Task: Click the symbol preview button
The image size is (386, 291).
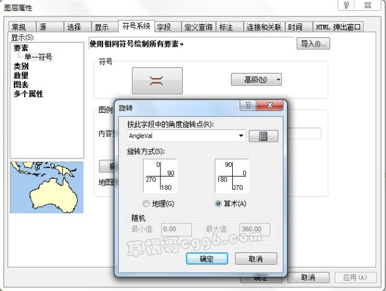Action: point(157,81)
